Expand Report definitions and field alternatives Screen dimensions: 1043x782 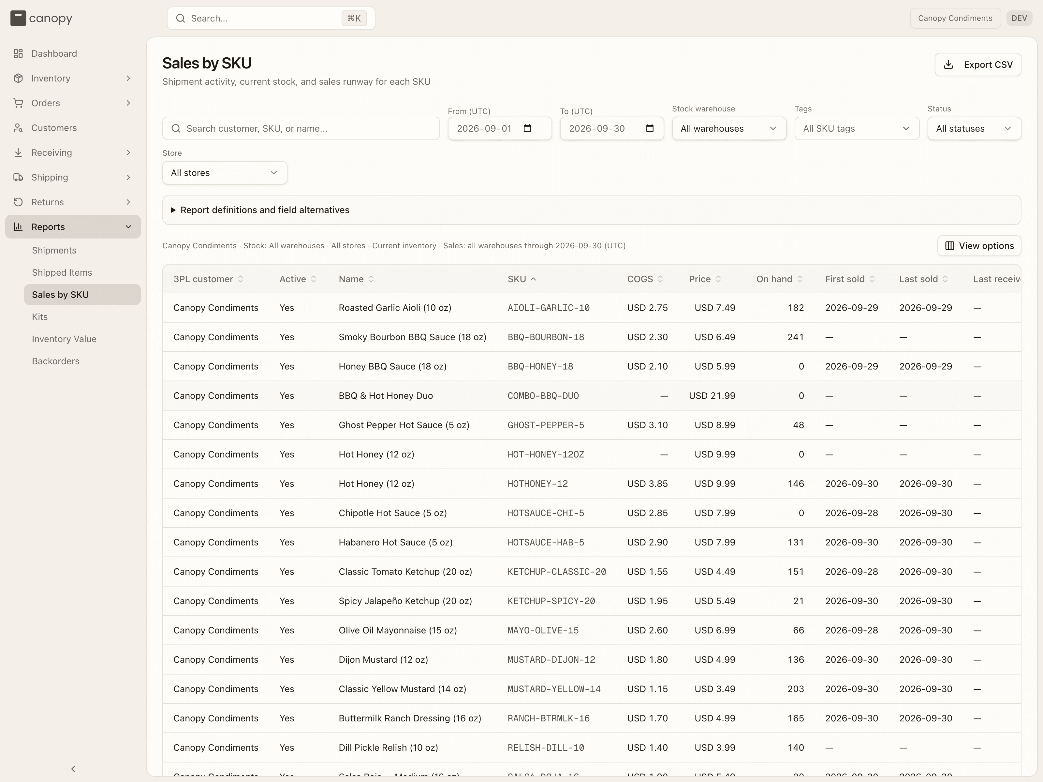(x=591, y=210)
